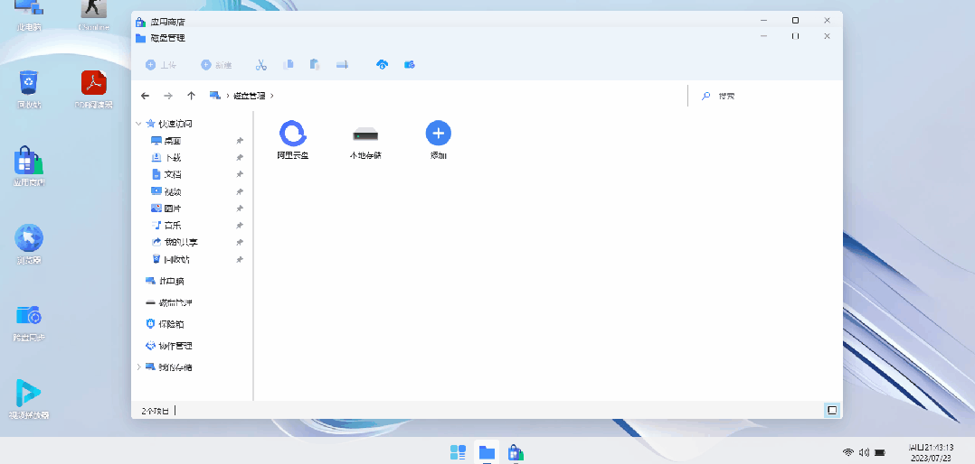Screen dimensions: 975x464
Task: Click the folder sync icon in toolbar
Action: (409, 64)
